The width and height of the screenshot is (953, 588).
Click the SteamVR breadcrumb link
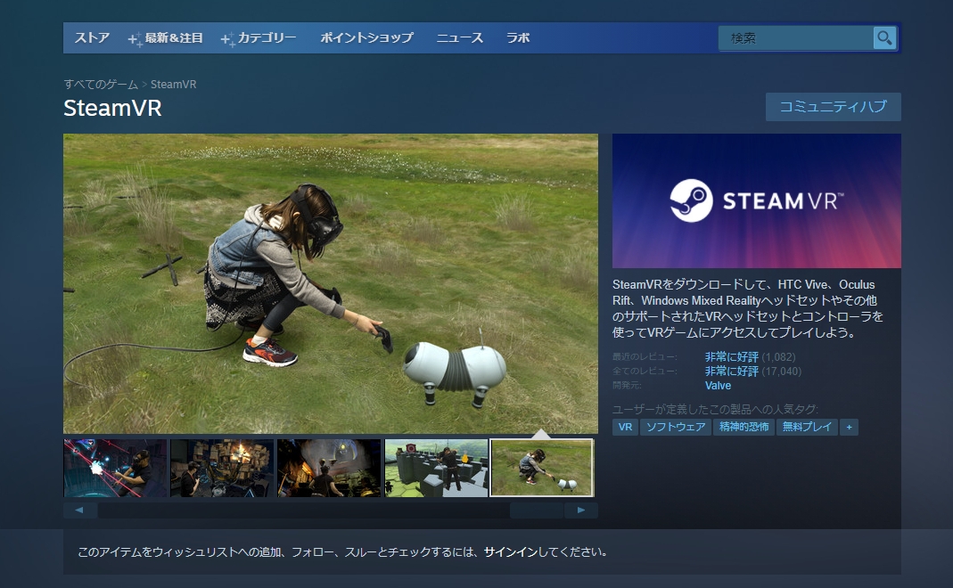[173, 85]
